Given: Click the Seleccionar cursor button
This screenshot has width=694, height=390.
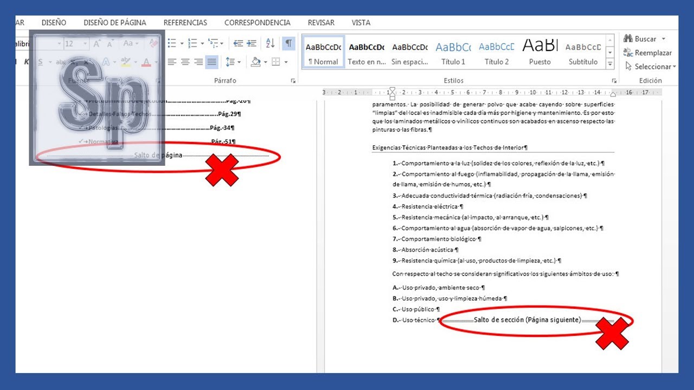Looking at the screenshot, I should 648,67.
